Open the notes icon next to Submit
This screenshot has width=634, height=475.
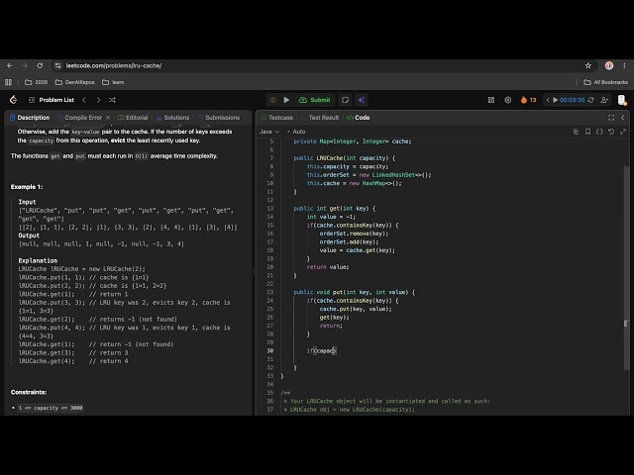pos(345,100)
